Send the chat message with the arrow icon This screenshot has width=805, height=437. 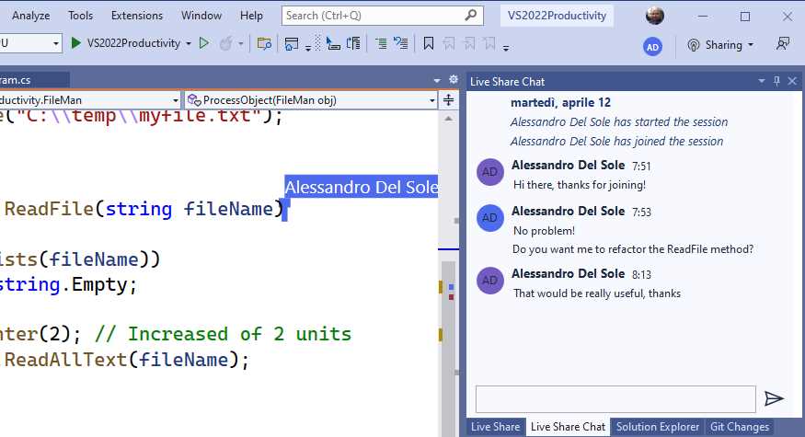774,398
